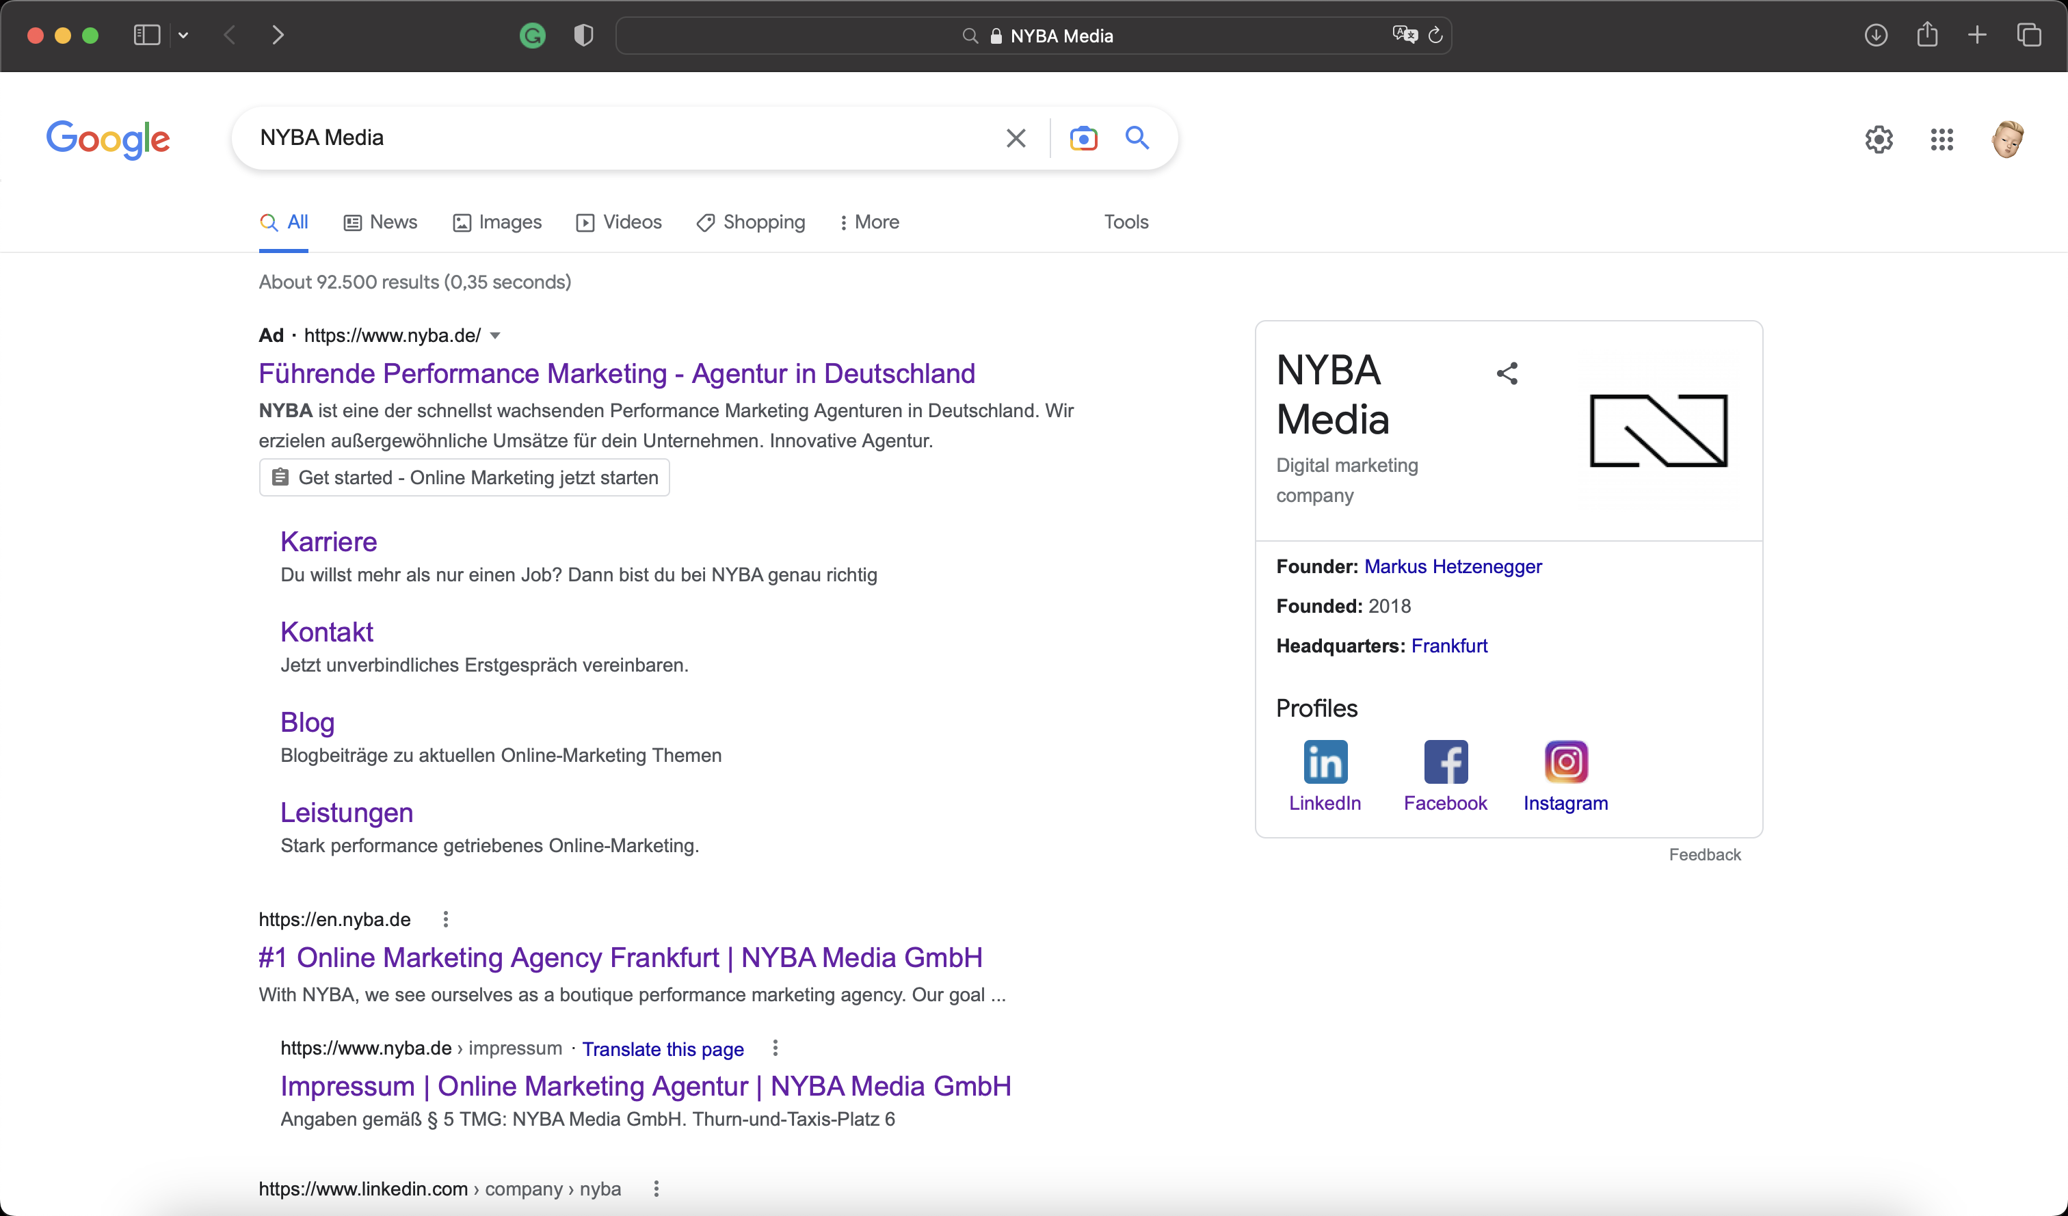Open founder Markus Hetzenegger link
The width and height of the screenshot is (2068, 1216).
click(1453, 566)
